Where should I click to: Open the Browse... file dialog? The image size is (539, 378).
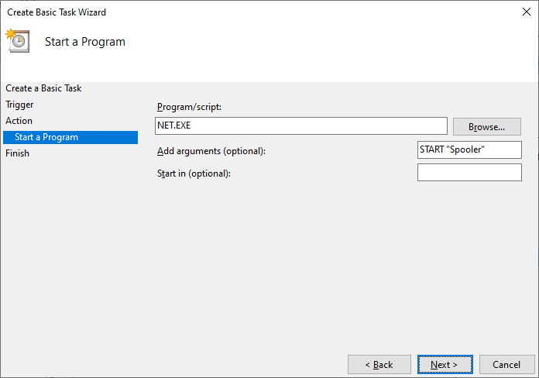click(487, 127)
